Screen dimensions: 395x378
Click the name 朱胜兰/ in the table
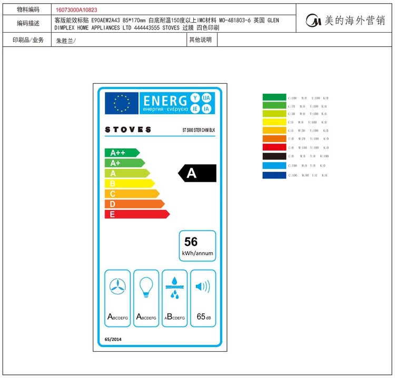pos(66,41)
